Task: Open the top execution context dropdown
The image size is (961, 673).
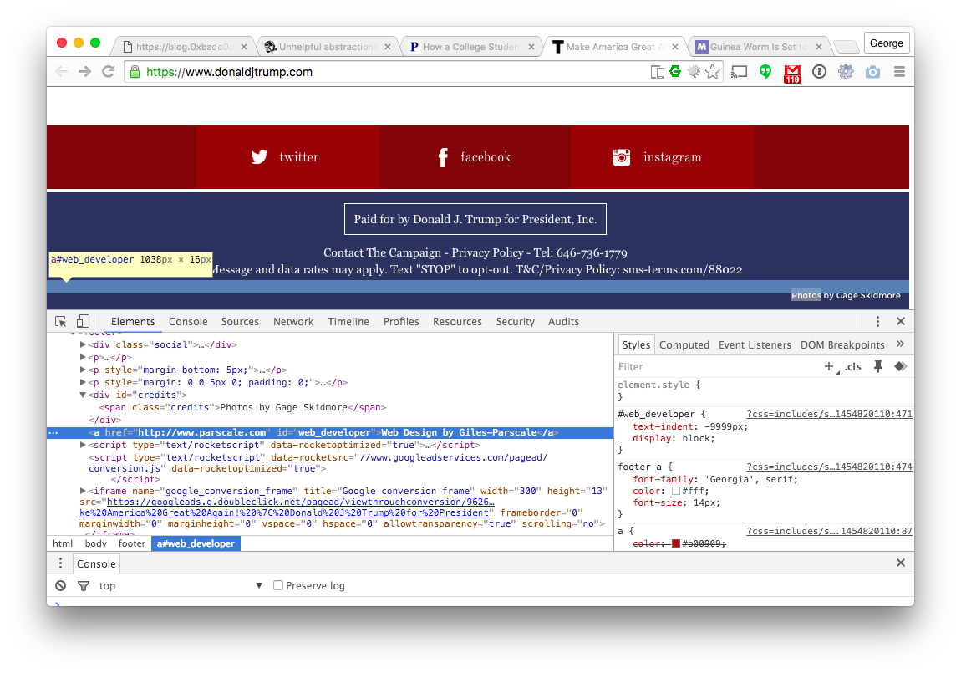Action: point(181,585)
